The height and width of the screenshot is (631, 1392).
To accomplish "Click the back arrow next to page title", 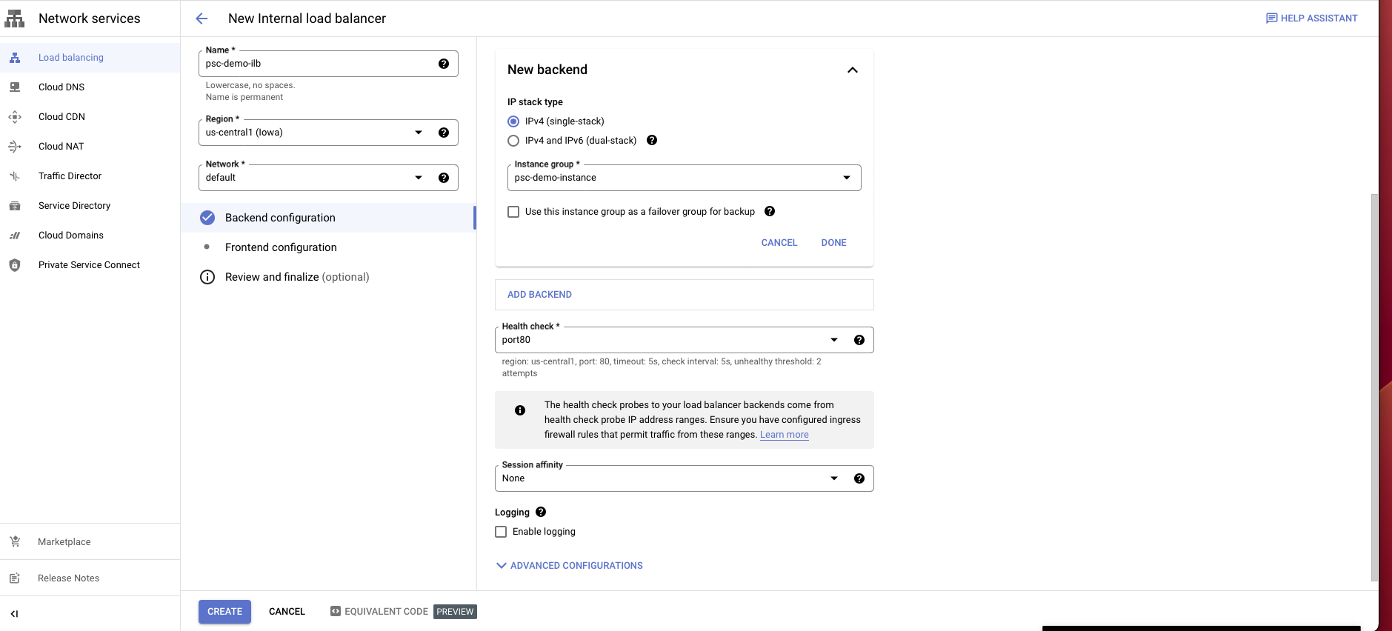I will [202, 19].
